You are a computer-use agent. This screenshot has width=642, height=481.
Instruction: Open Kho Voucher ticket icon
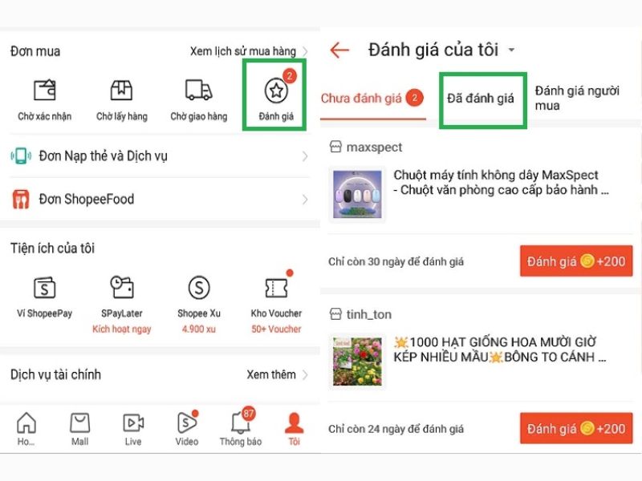(x=276, y=288)
